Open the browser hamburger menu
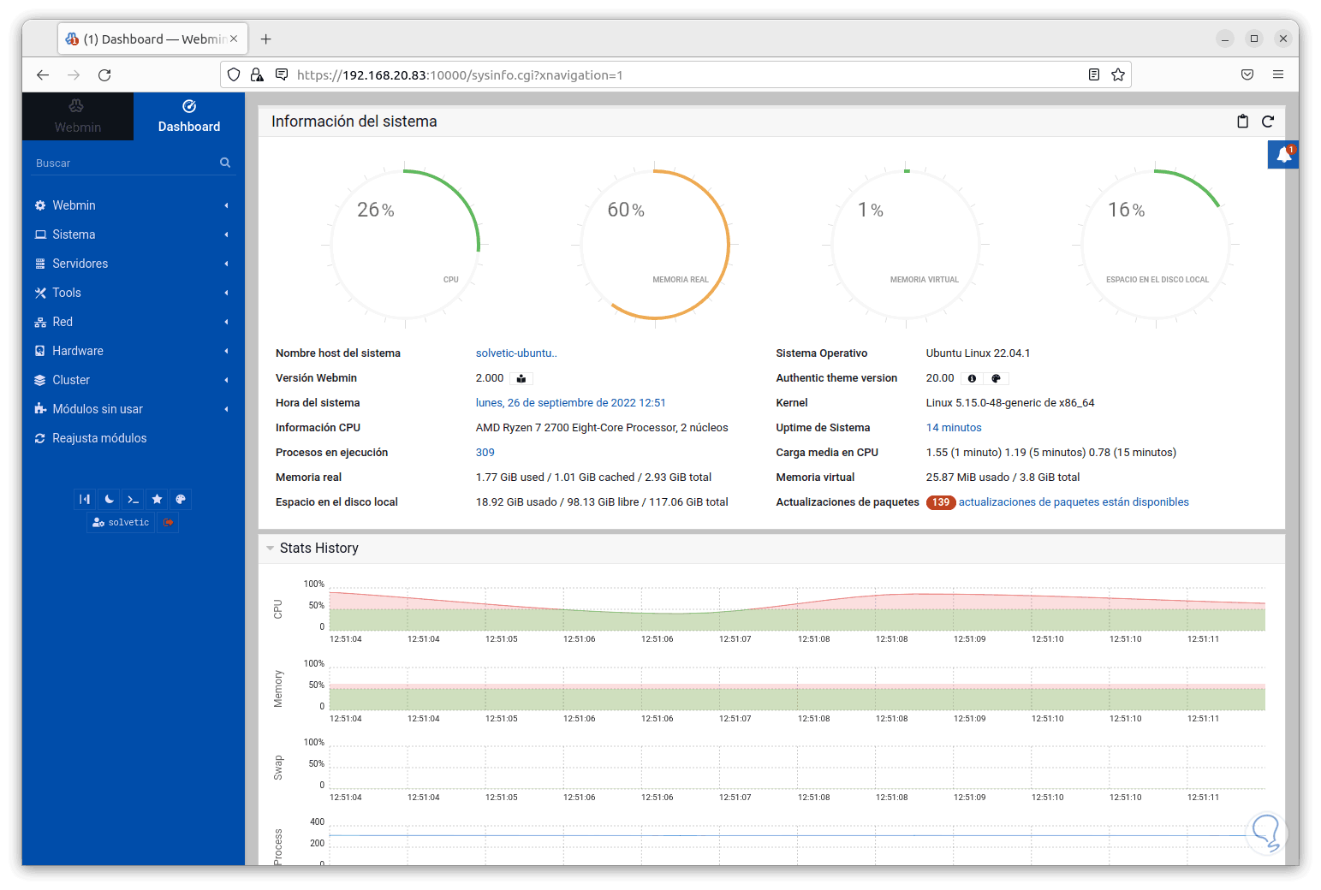The width and height of the screenshot is (1321, 890). pos(1278,75)
